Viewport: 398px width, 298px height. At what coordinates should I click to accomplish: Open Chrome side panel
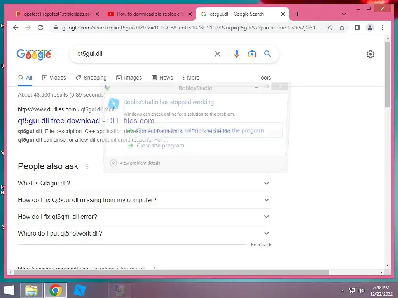(x=358, y=28)
